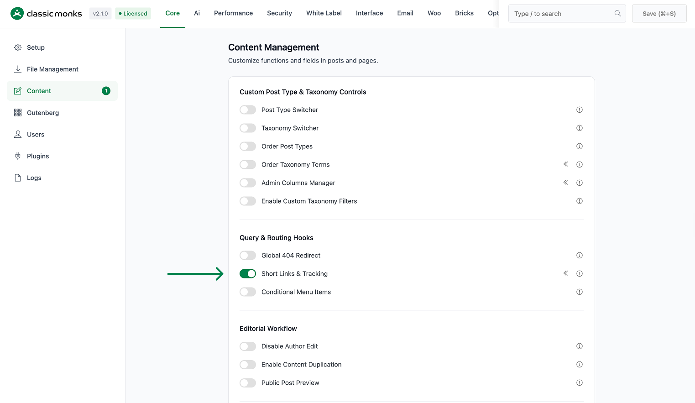The image size is (695, 403).
Task: Enable the Taxonomy Switcher toggle
Action: pos(248,128)
